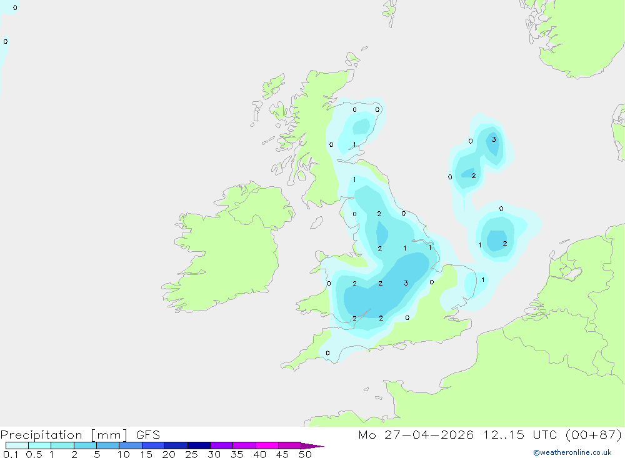Pick the 35 to 40 mm violet swatch
Viewport: 625px width, 458px height.
pyautogui.click(x=244, y=446)
